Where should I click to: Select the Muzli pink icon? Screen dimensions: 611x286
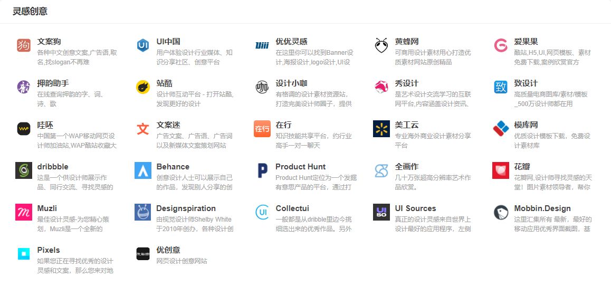tap(24, 212)
